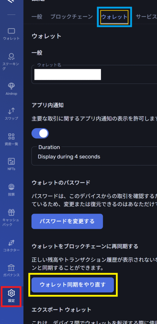This screenshot has width=157, height=324.
Task: Open the NFTs sidebar icon
Action: 11,161
